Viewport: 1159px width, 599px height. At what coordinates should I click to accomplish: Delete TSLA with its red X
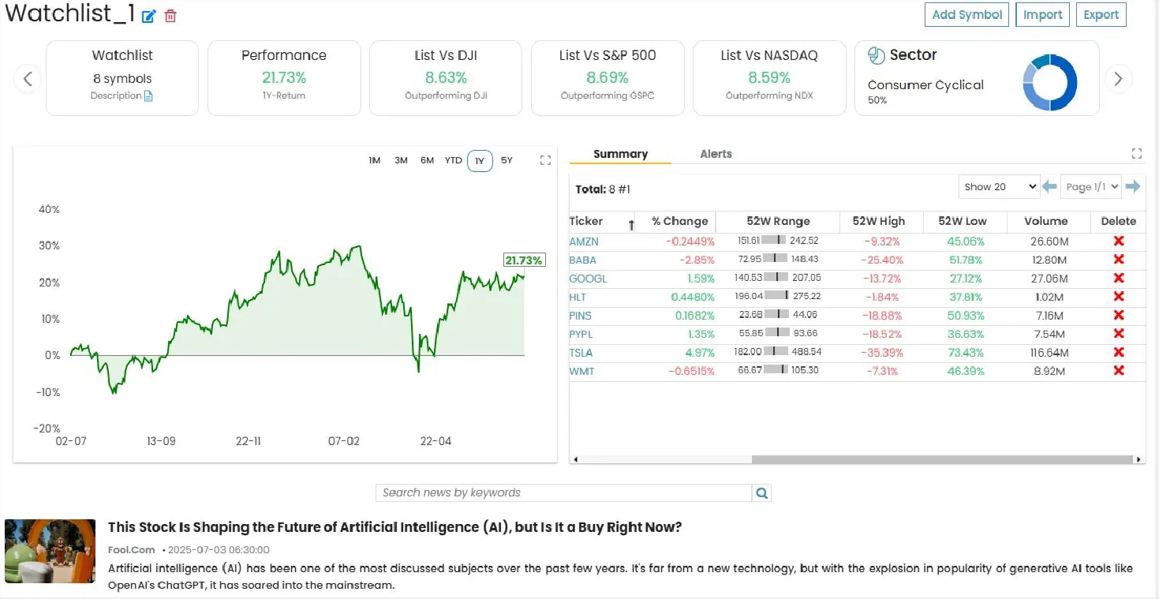click(x=1118, y=352)
